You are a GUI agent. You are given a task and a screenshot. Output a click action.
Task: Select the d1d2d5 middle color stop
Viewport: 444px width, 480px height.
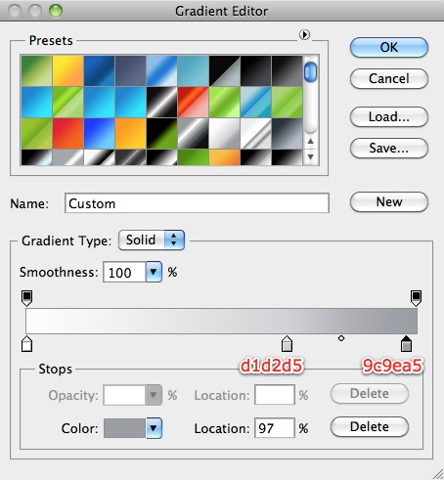click(287, 344)
